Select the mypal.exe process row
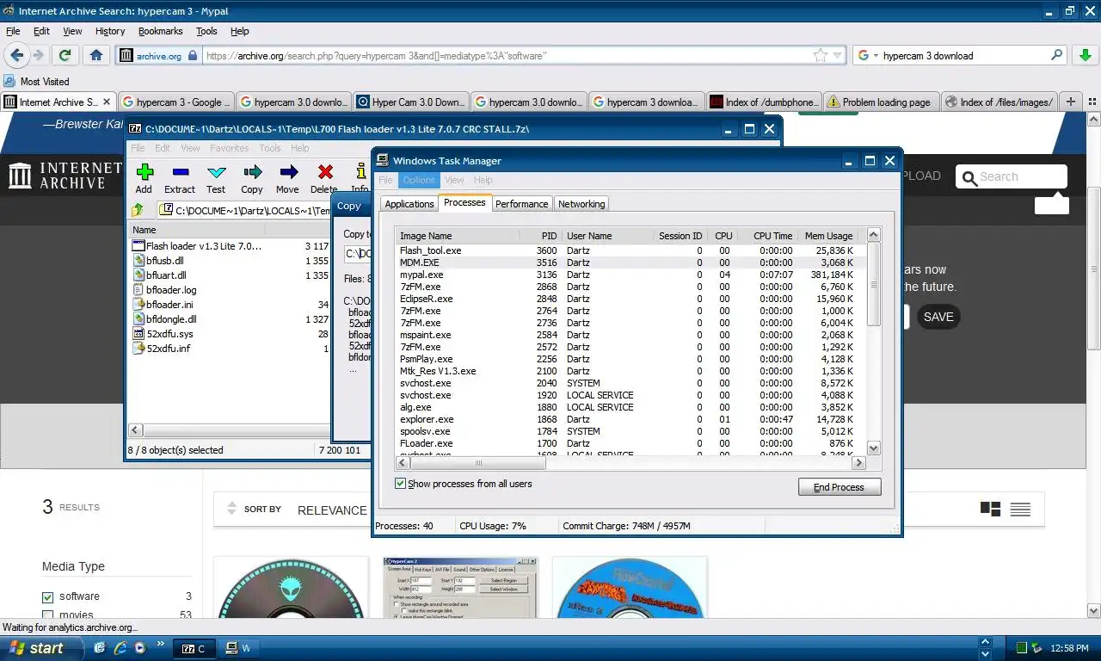 (630, 275)
